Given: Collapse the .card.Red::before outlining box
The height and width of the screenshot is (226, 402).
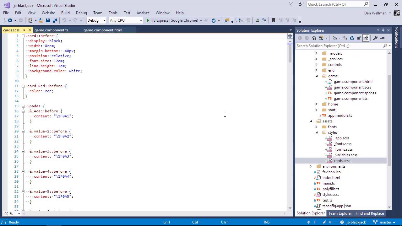Looking at the screenshot, I should click(23, 86).
